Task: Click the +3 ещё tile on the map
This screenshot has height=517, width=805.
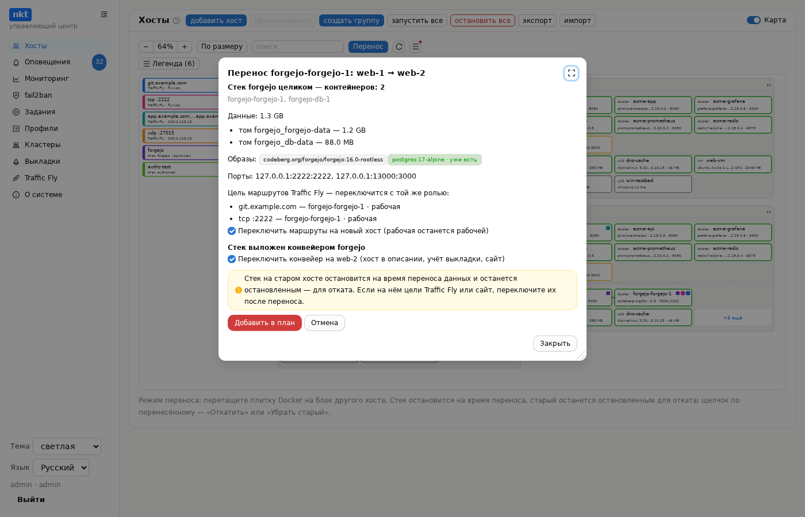Action: (733, 318)
